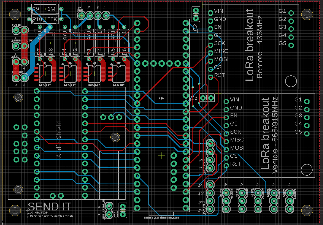Select RST pad on Remote 433MHz breakout
This screenshot has width=323, height=225.
click(210, 77)
